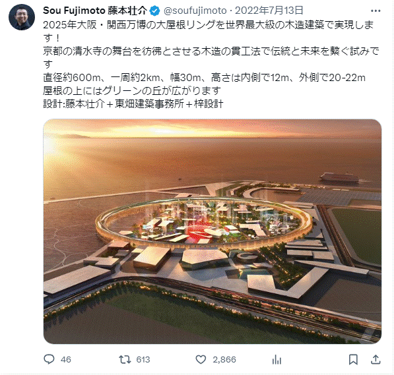
Task: Click the blue verified badge
Action: [x=155, y=11]
